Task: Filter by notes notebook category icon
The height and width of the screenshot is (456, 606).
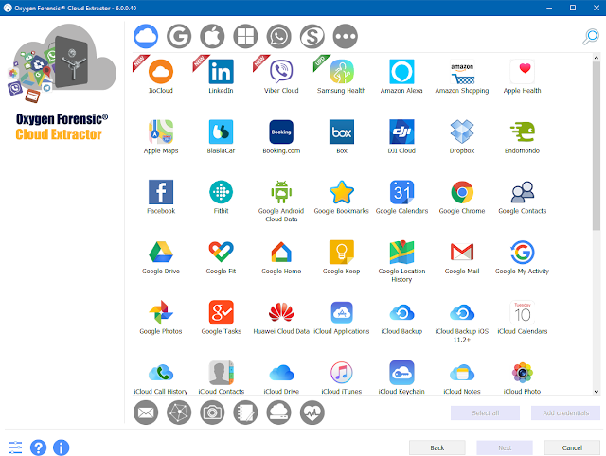Action: (245, 412)
